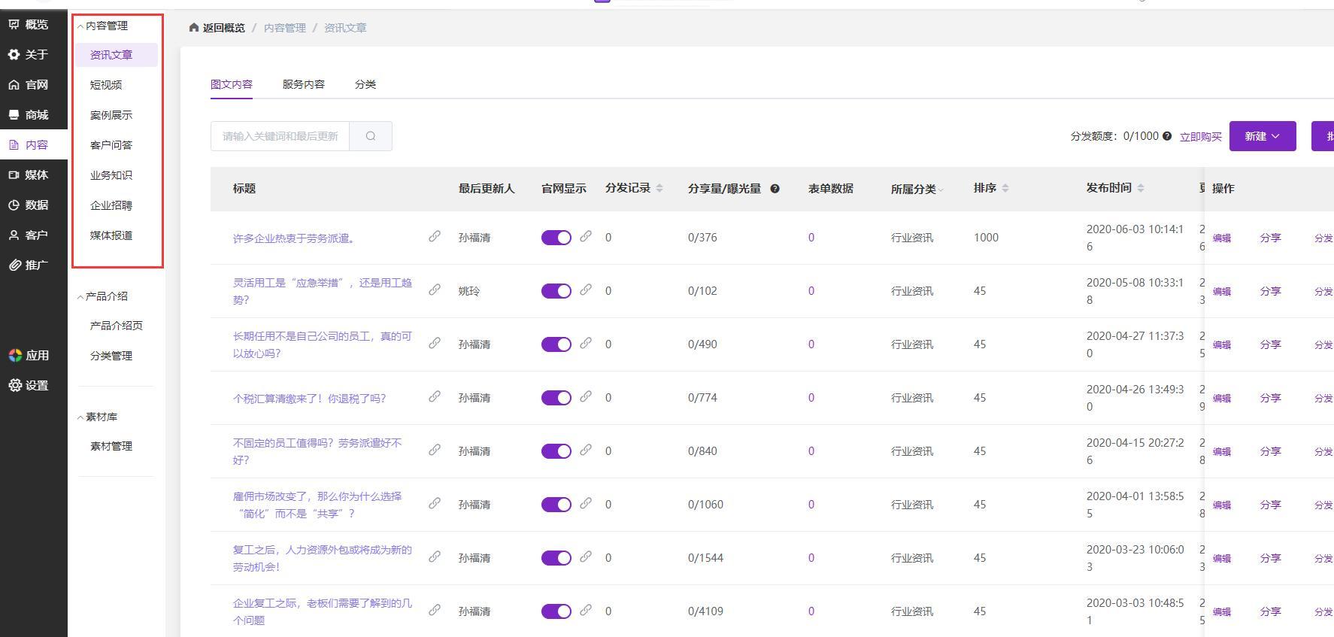Focus the keyword search input field
Screen dimensions: 1334x637
pos(280,136)
